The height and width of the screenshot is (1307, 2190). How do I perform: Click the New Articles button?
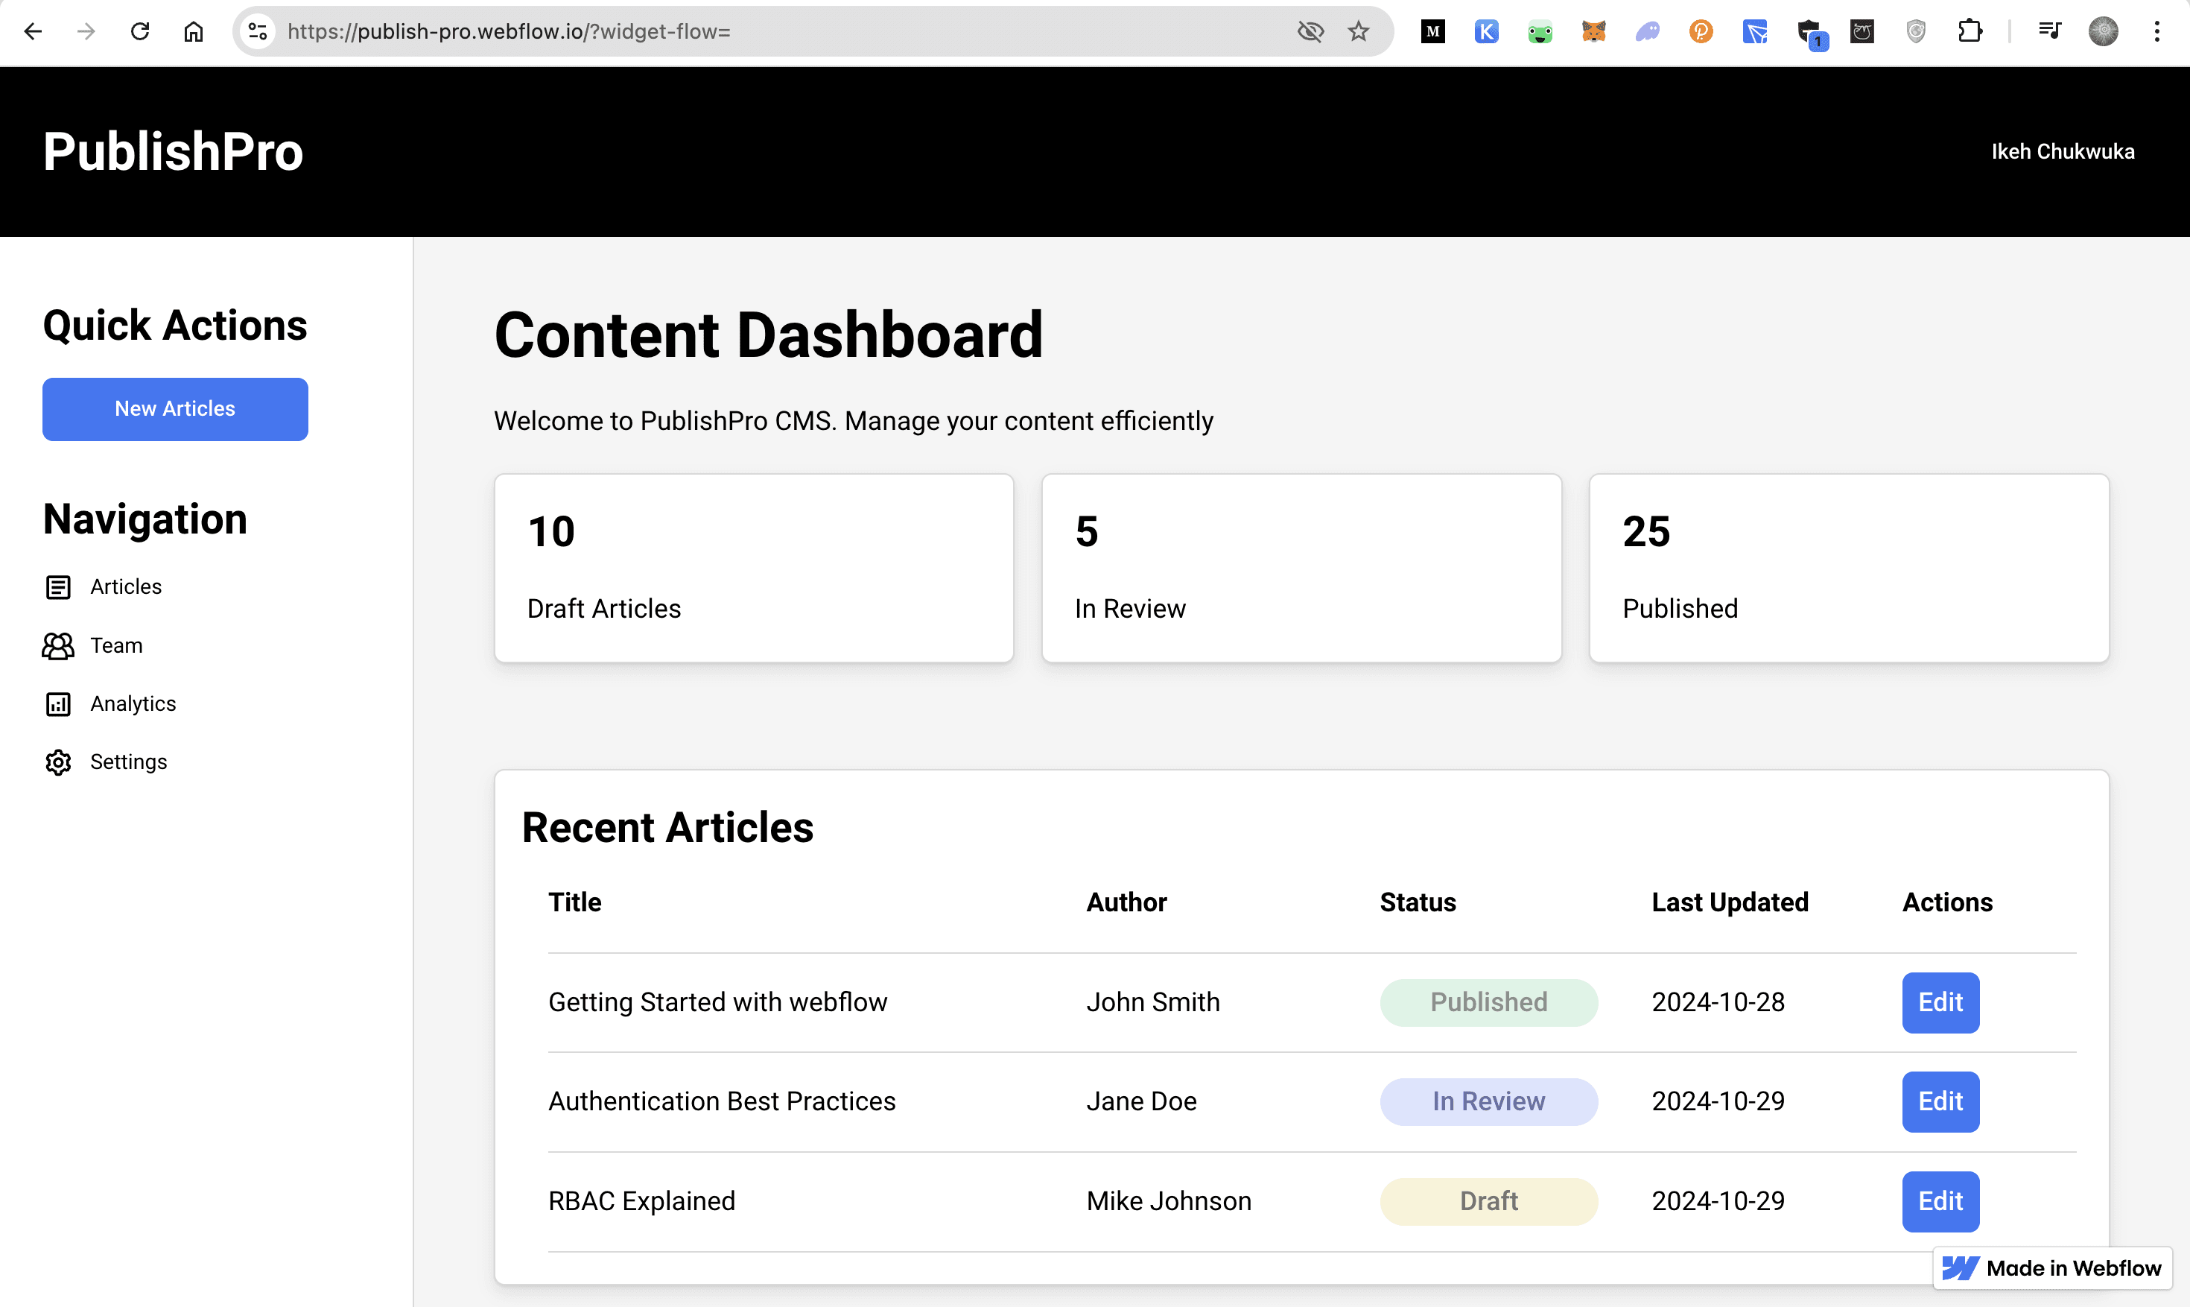click(175, 408)
